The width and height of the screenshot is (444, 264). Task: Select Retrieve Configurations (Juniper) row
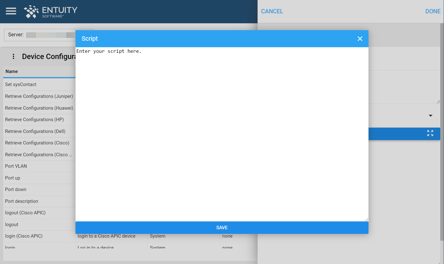(x=39, y=96)
